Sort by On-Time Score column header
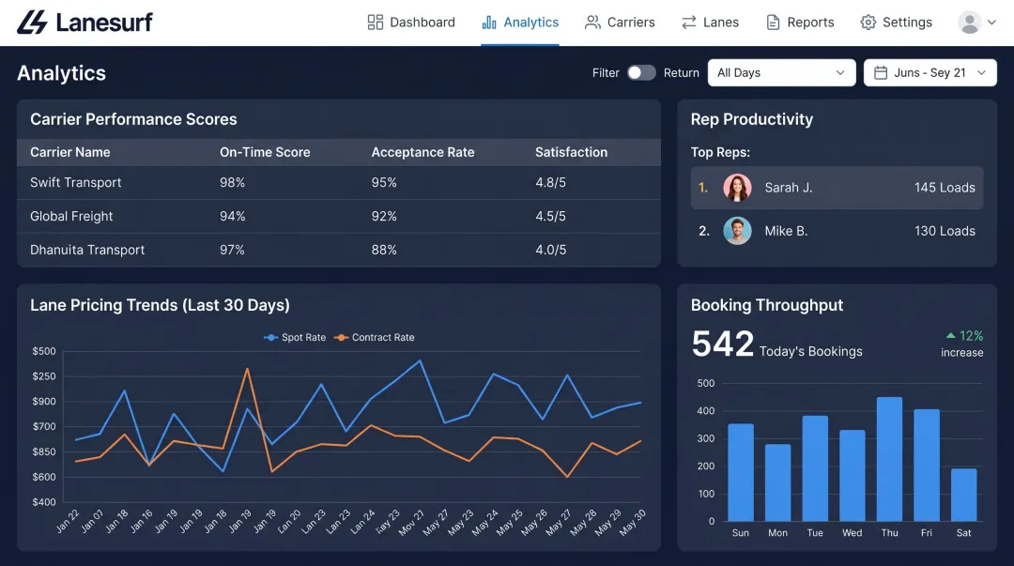This screenshot has width=1014, height=566. tap(265, 152)
